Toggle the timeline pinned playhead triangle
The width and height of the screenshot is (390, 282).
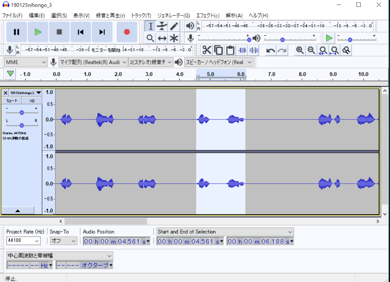[11, 74]
